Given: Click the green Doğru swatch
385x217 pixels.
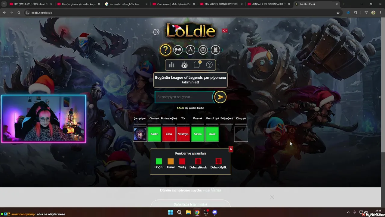Looking at the screenshot, I should (x=159, y=161).
